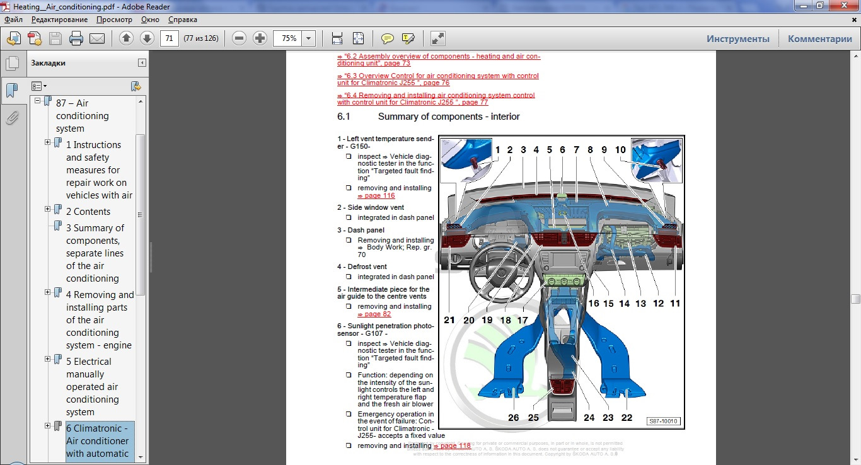Click the dashboard components diagram image
The image size is (861, 465).
click(x=562, y=282)
